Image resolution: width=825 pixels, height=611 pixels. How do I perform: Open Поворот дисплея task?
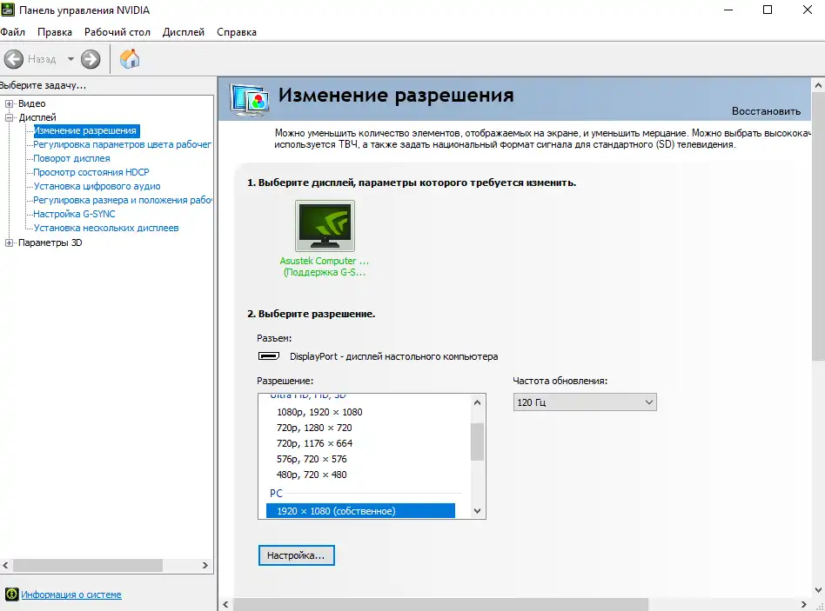(71, 158)
